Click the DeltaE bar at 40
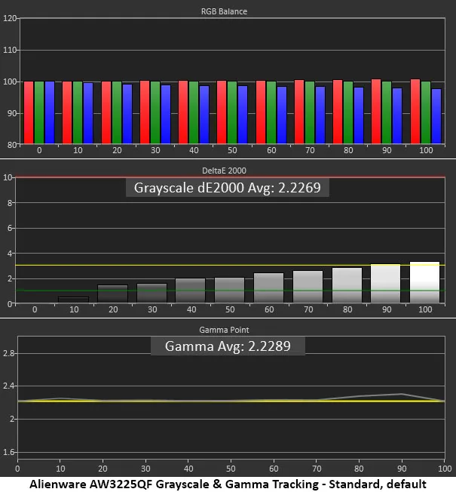 191,291
